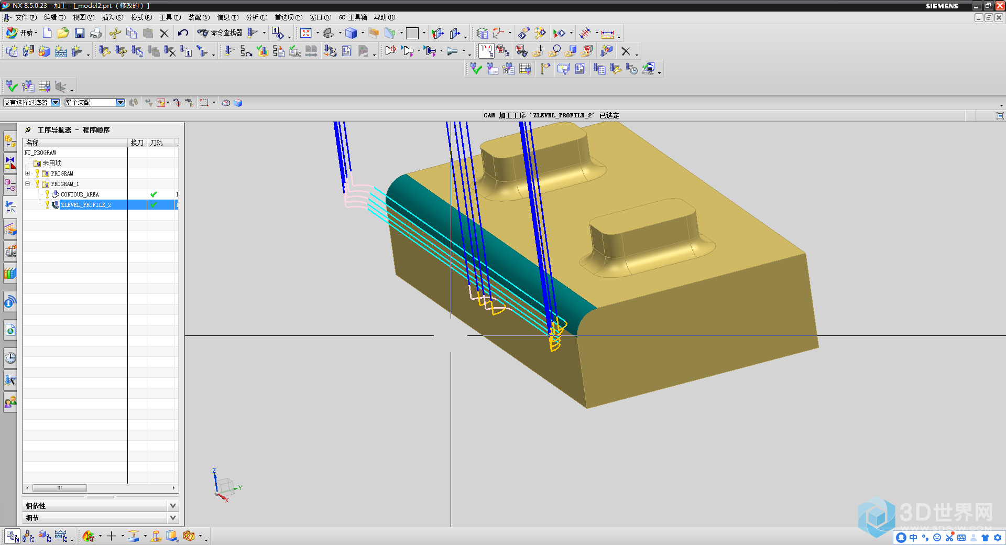The image size is (1006, 545).
Task: Toggle the snap point crosshair icon
Action: [x=160, y=103]
